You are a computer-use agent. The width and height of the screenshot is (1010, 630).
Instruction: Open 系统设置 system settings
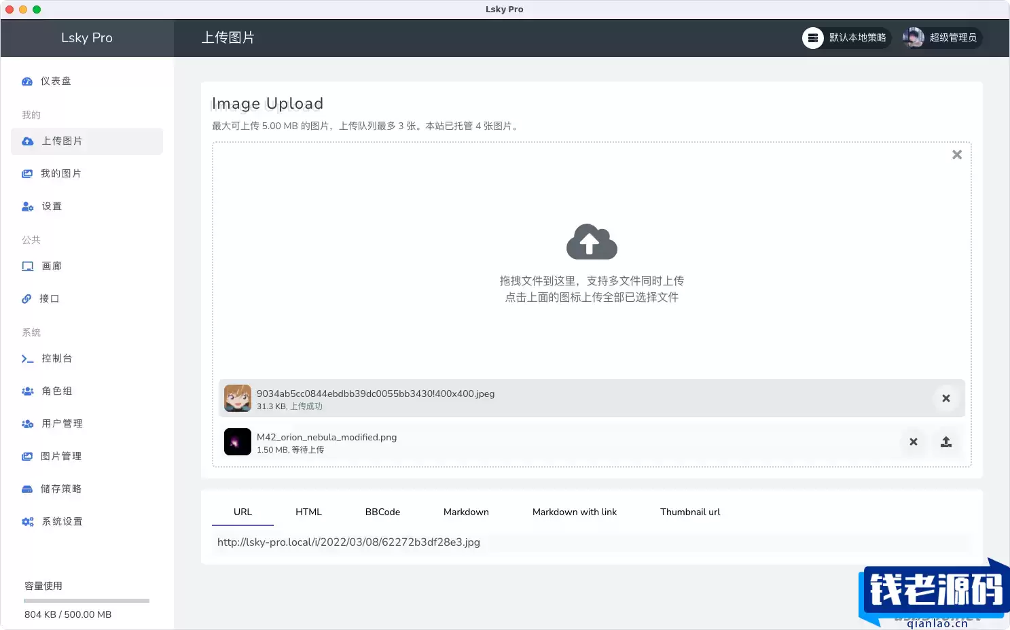87,522
